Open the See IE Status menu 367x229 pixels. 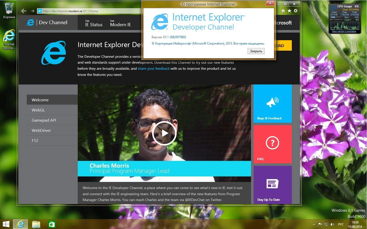94,23
